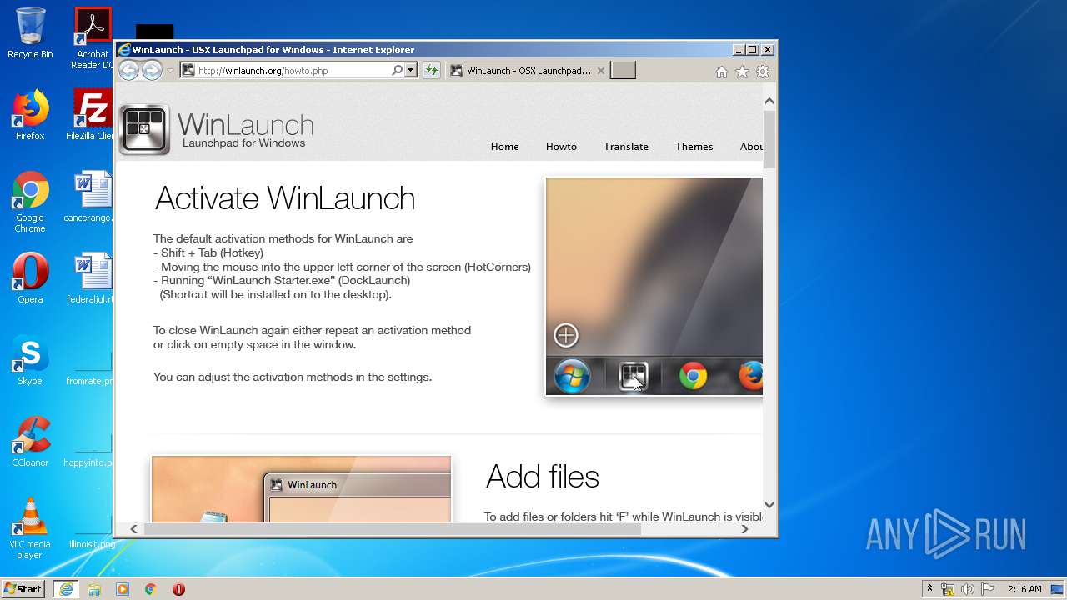
Task: Click the WinLaunch logo icon on page
Action: [144, 130]
